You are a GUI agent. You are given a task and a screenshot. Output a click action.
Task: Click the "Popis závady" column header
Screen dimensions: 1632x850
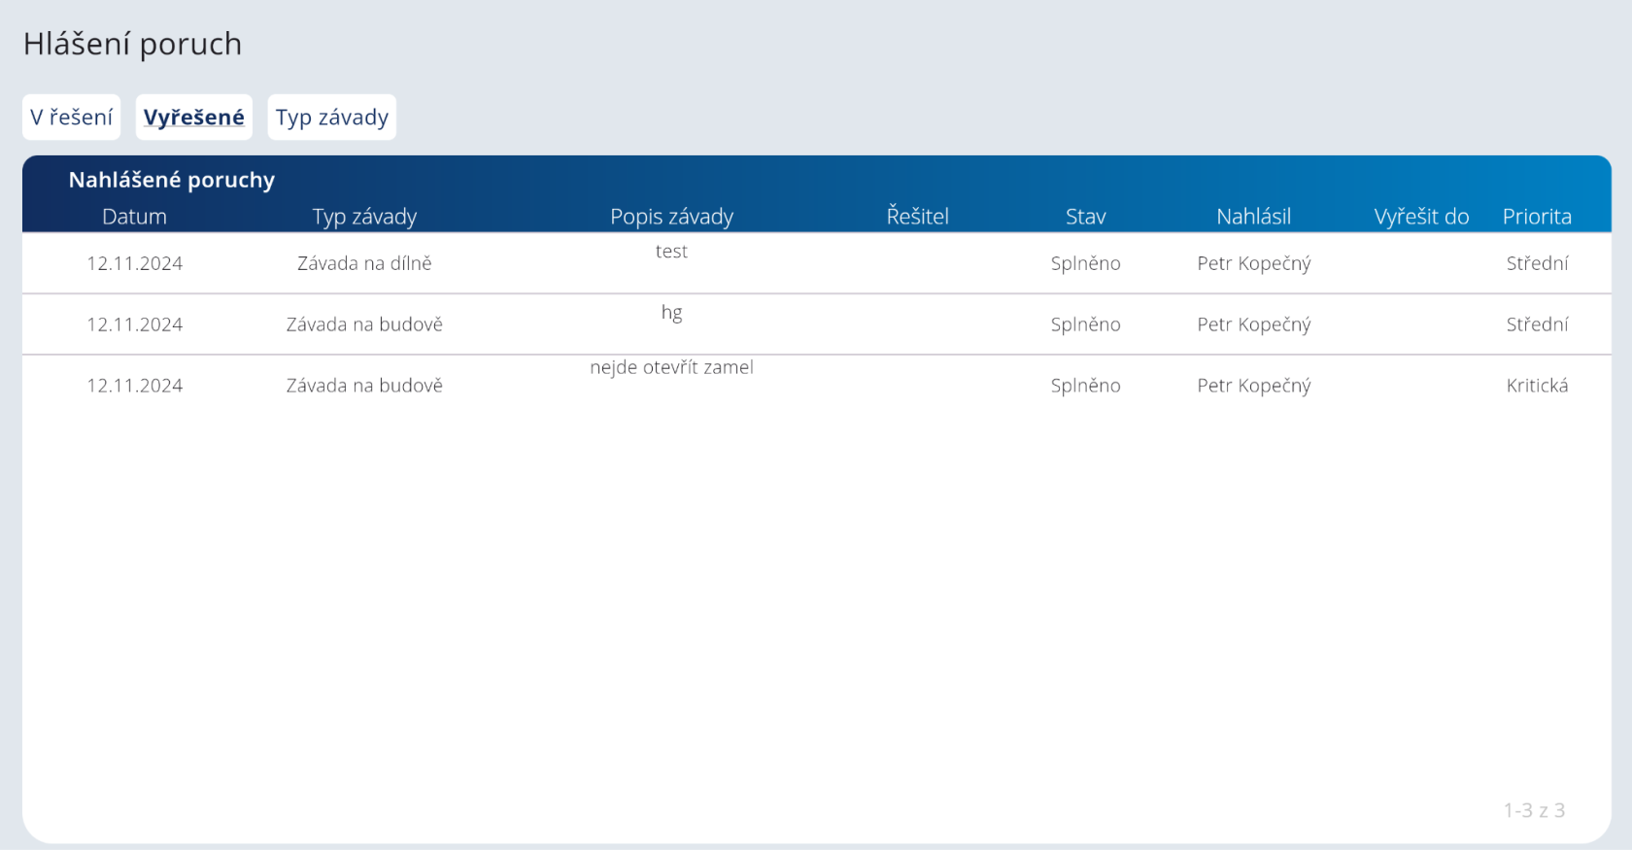click(671, 217)
